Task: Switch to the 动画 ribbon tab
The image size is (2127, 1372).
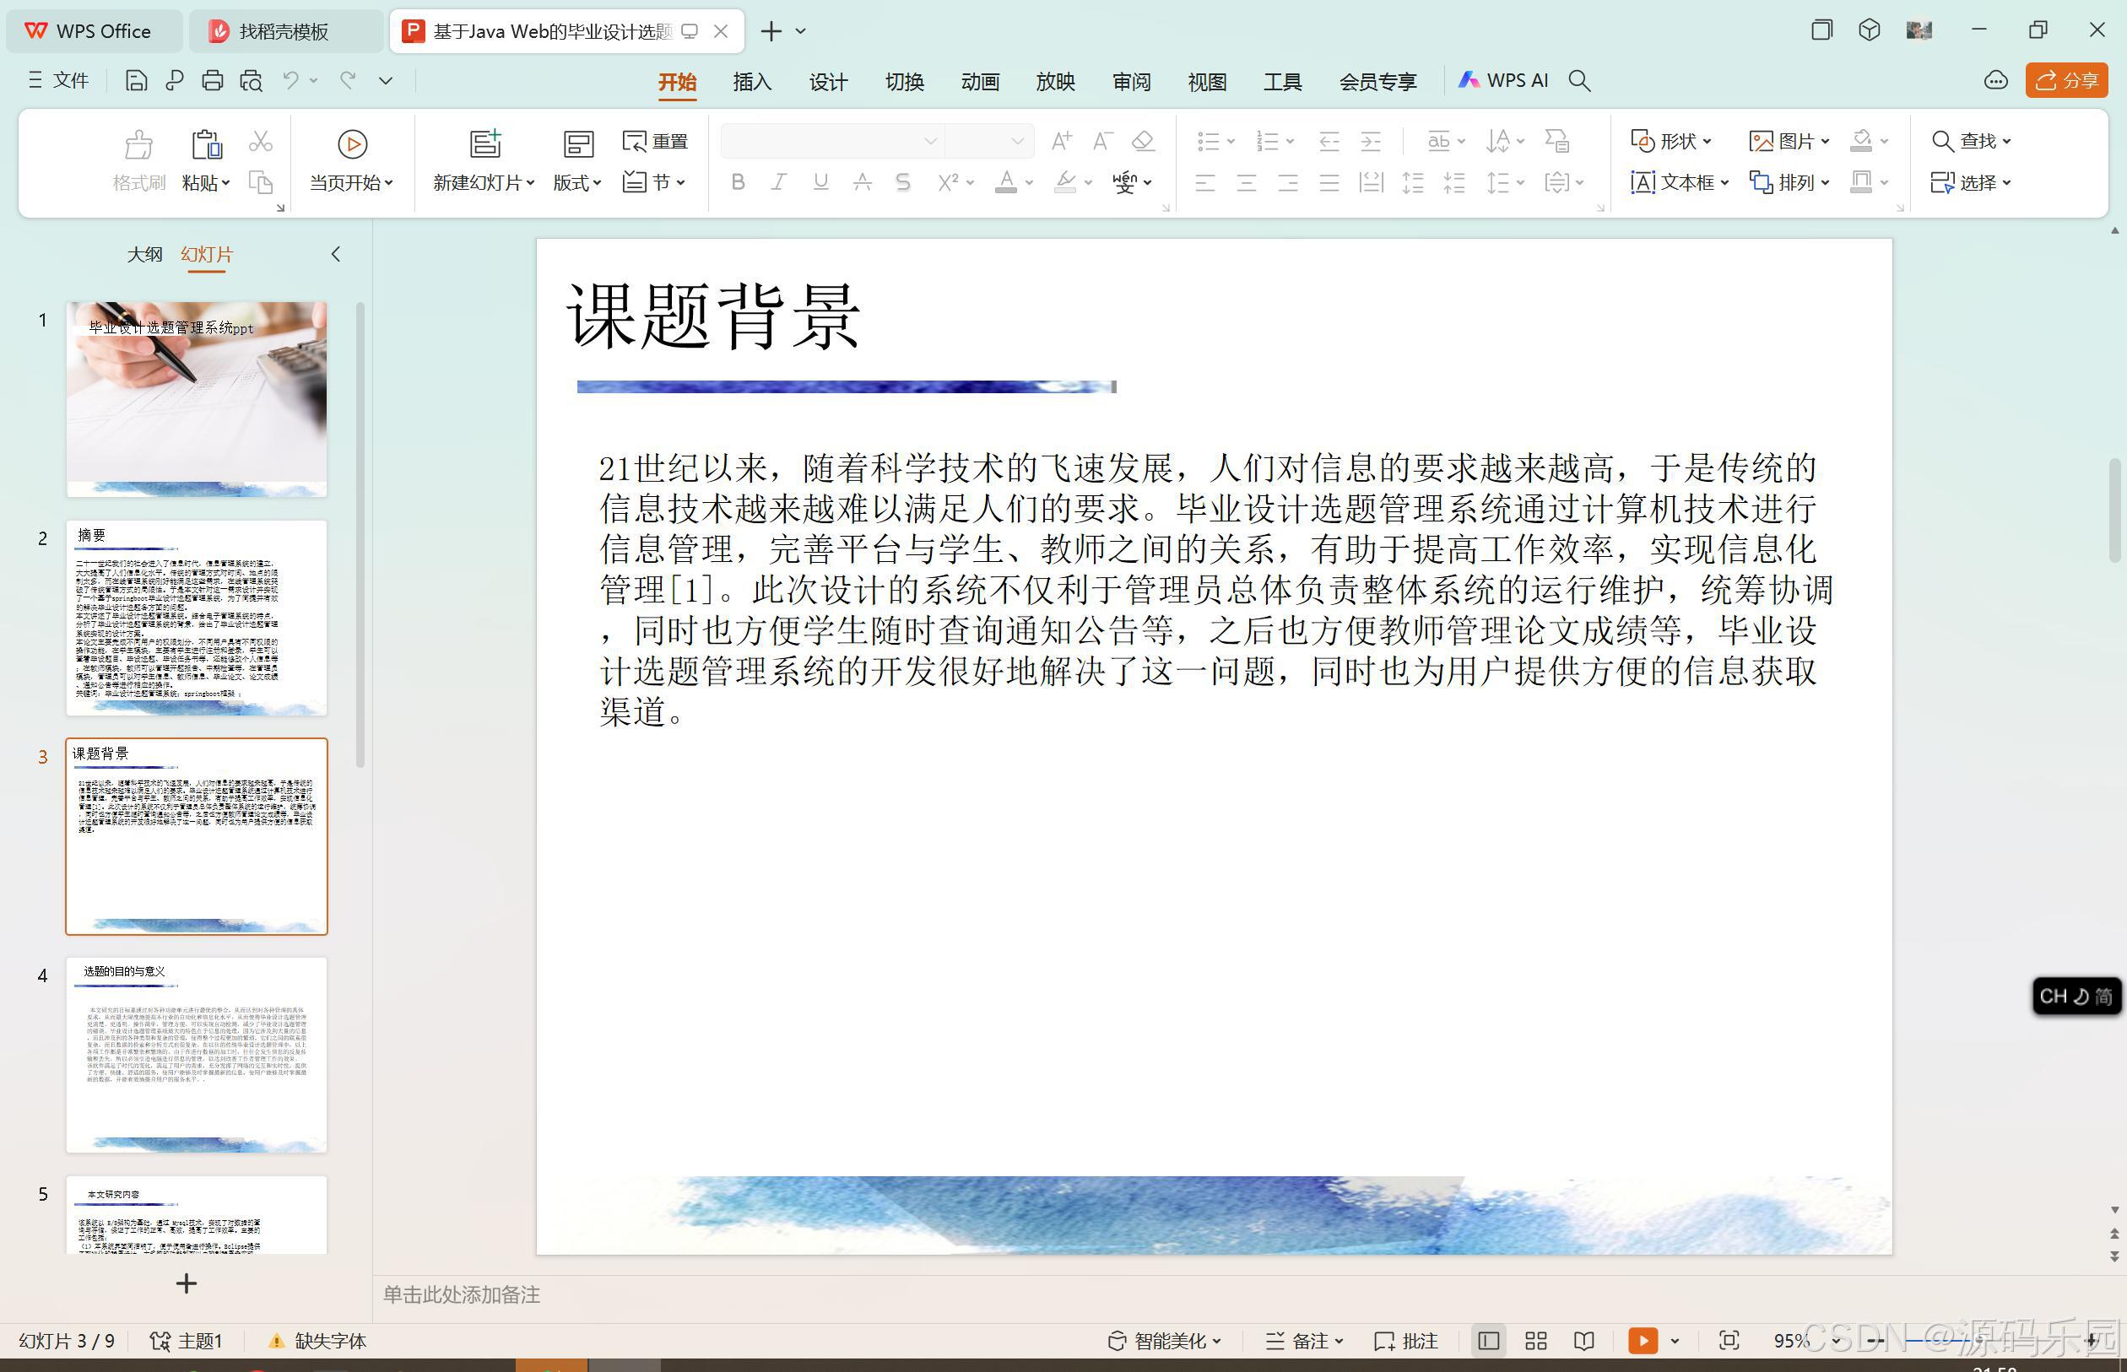Action: click(978, 80)
